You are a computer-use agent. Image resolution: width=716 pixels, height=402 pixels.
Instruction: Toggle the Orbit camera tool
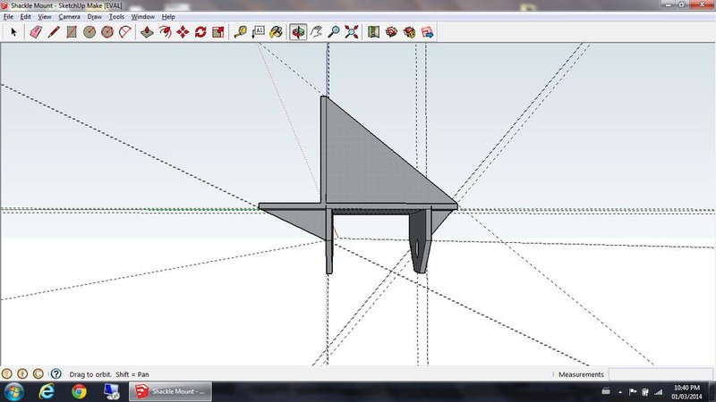click(x=298, y=32)
